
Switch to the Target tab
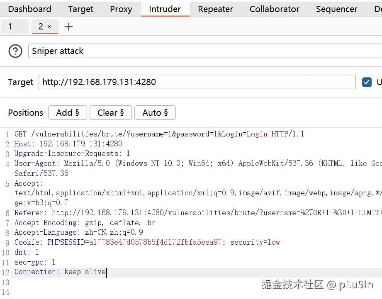80,9
